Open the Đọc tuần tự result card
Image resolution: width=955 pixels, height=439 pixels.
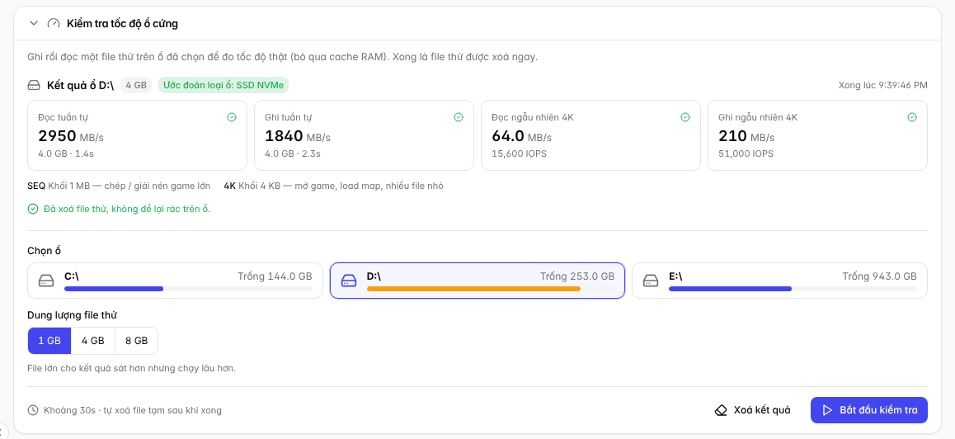tap(137, 135)
